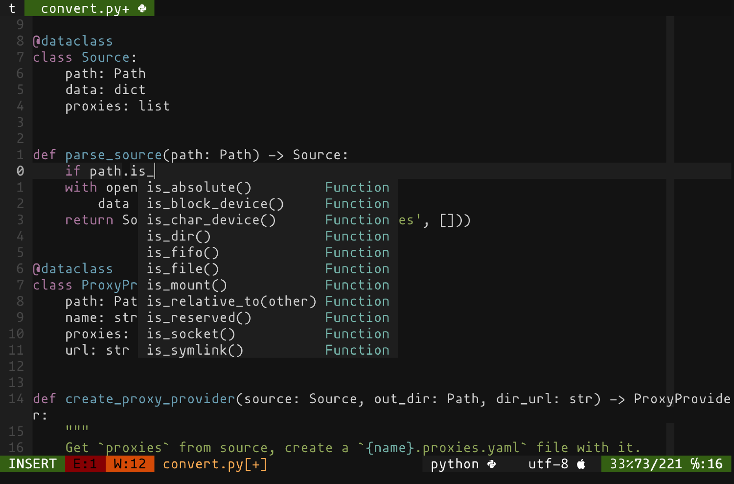Image resolution: width=734 pixels, height=484 pixels.
Task: Place the cursor on the parse_source function name
Action: point(114,155)
